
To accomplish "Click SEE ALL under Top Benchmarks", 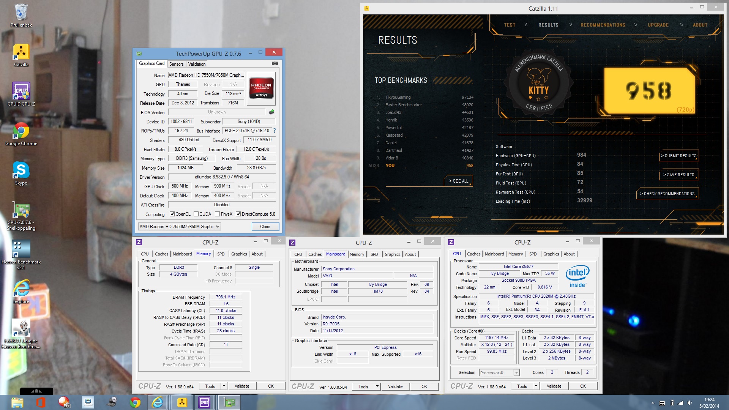I will [458, 181].
